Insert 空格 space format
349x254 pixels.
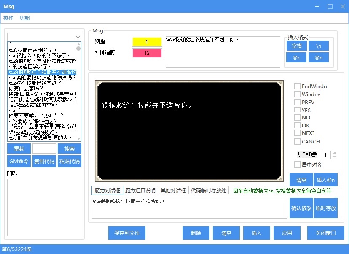[296, 46]
